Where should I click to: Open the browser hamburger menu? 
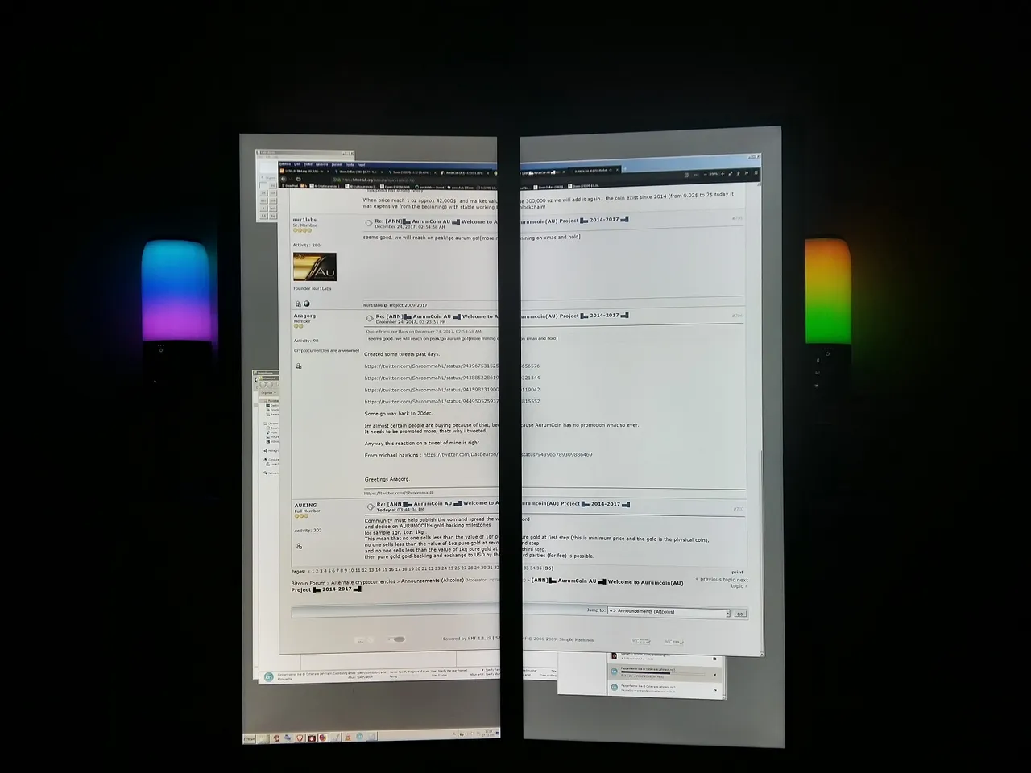(x=756, y=173)
